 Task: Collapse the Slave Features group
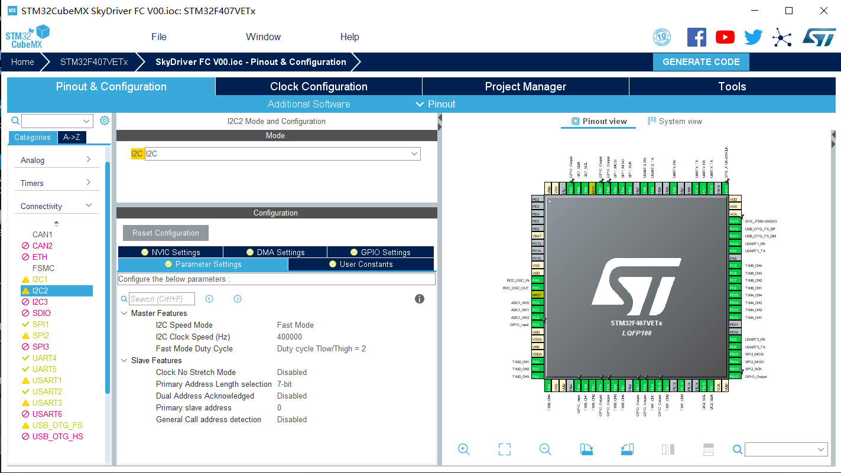pyautogui.click(x=124, y=360)
